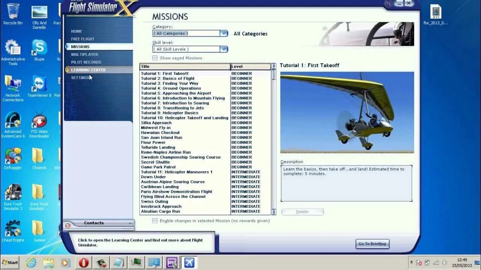
Task: Sort missions by Title column header
Action: [185, 67]
